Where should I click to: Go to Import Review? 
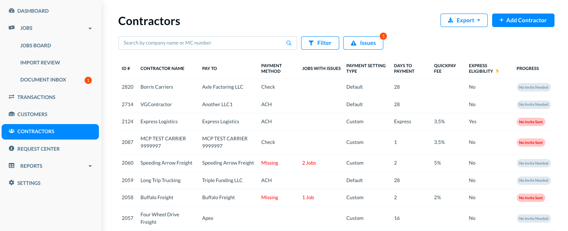(x=40, y=62)
